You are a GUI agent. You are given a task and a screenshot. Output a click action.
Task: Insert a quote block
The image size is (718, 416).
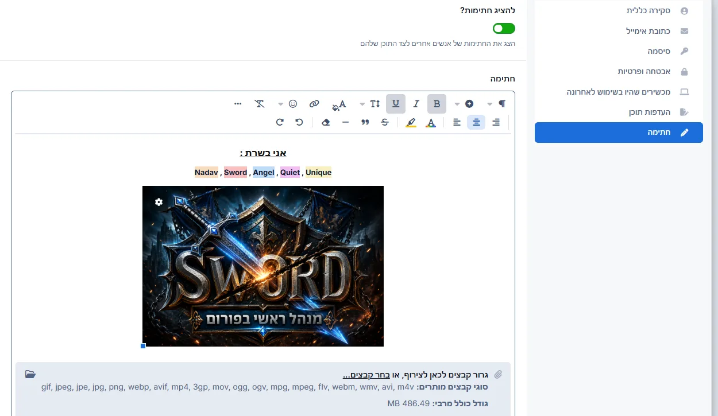(365, 122)
